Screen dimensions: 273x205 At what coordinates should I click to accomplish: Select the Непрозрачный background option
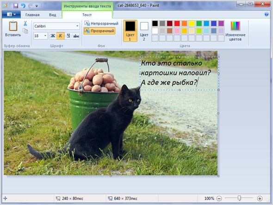point(101,23)
